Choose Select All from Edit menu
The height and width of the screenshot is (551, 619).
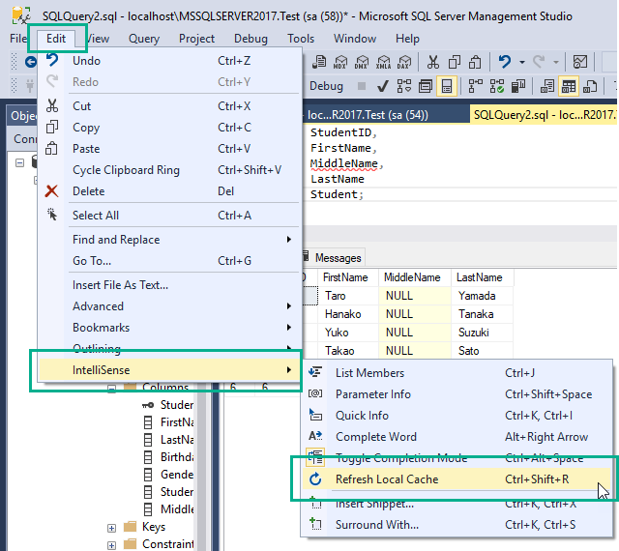pyautogui.click(x=96, y=216)
